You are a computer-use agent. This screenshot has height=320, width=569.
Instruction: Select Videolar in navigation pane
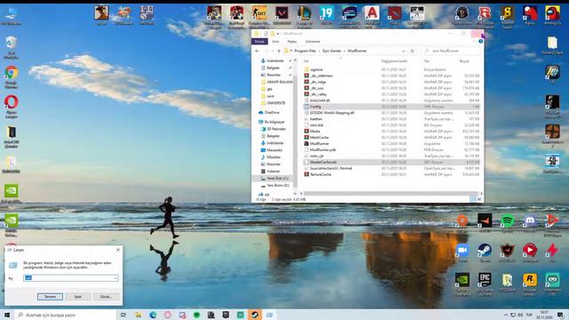tap(273, 171)
